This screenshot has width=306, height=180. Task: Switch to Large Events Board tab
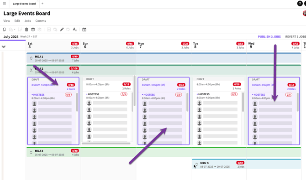(x=24, y=4)
